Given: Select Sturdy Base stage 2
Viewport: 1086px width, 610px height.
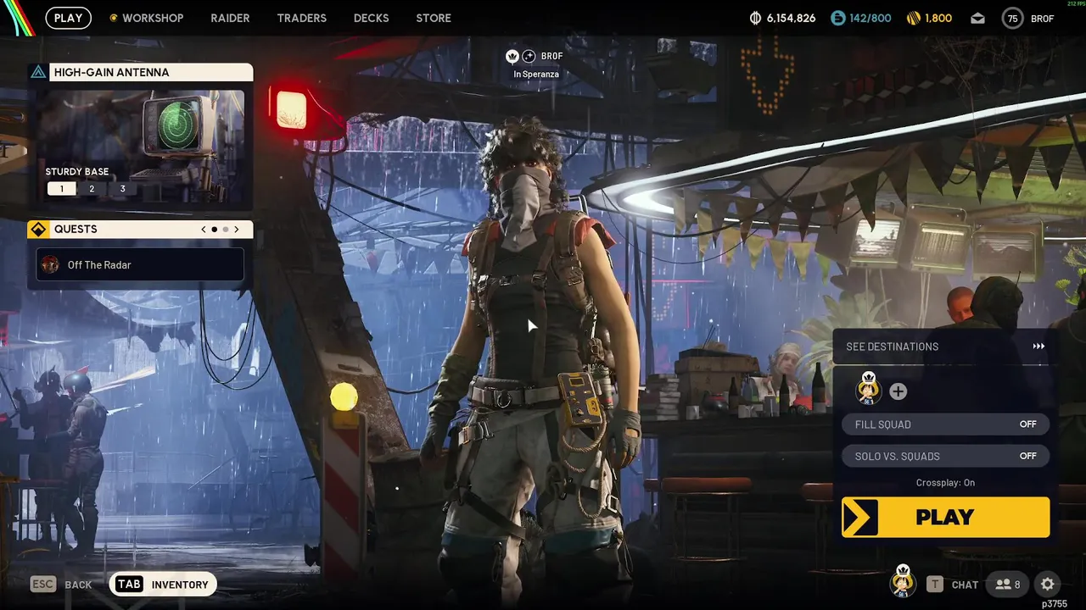Looking at the screenshot, I should pos(92,189).
